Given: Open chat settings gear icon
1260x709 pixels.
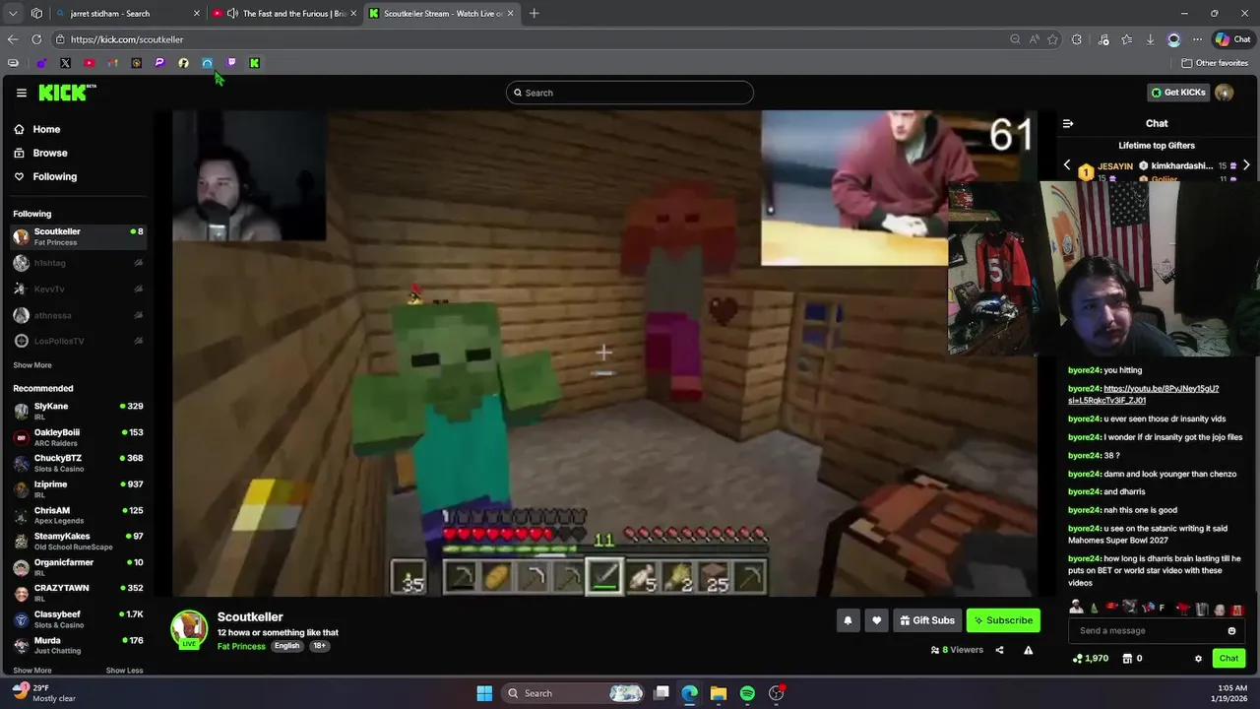Looking at the screenshot, I should click(x=1198, y=659).
